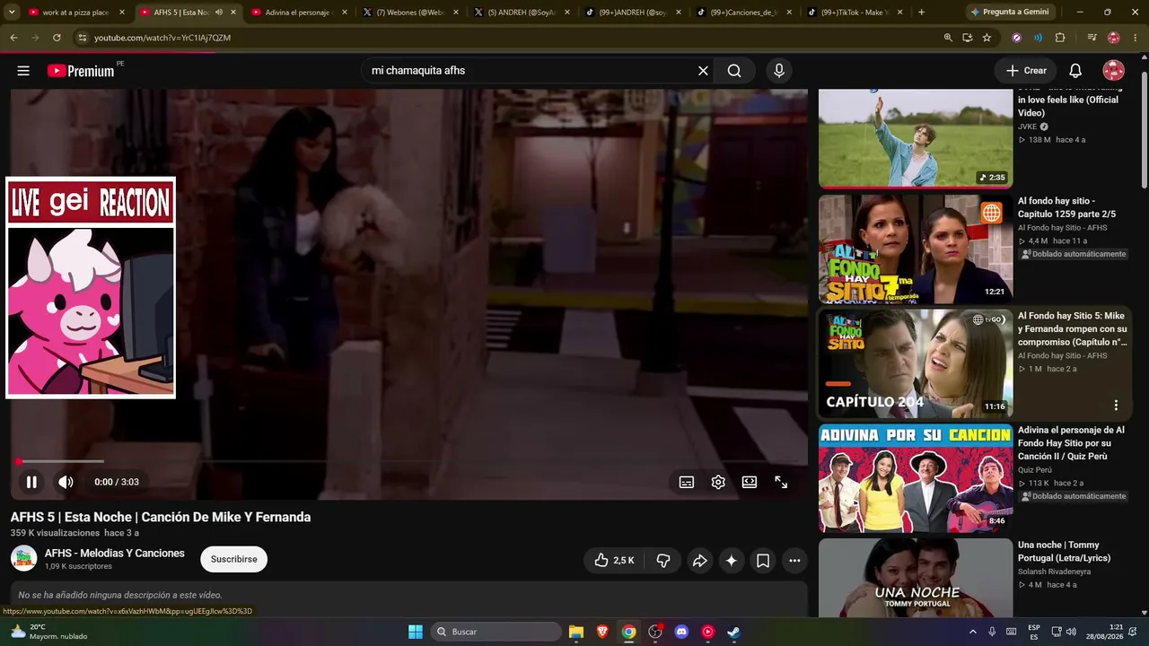Open the browser extensions puzzle menu
This screenshot has width=1149, height=646.
point(1060,38)
